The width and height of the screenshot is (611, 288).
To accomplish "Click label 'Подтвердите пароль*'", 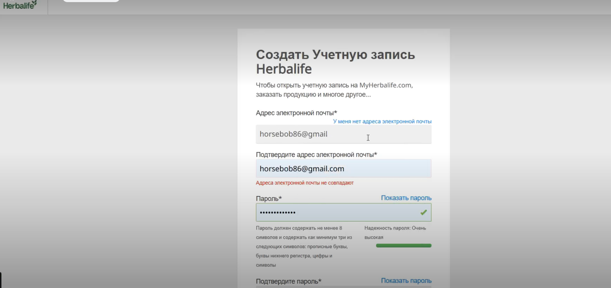I will click(x=289, y=281).
